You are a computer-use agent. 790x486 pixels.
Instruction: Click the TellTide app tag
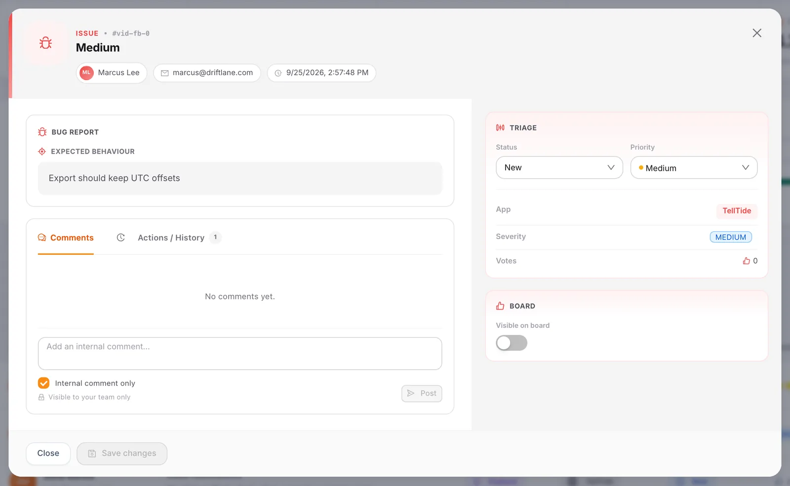point(736,211)
